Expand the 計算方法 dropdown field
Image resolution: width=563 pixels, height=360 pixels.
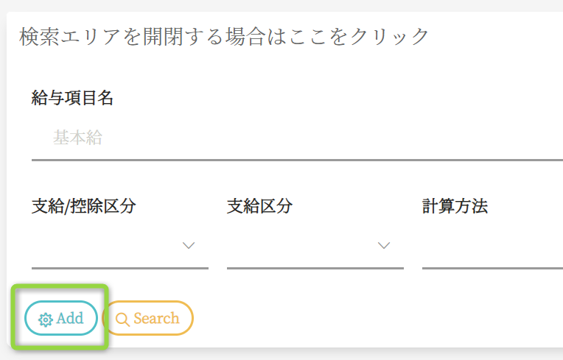click(492, 246)
